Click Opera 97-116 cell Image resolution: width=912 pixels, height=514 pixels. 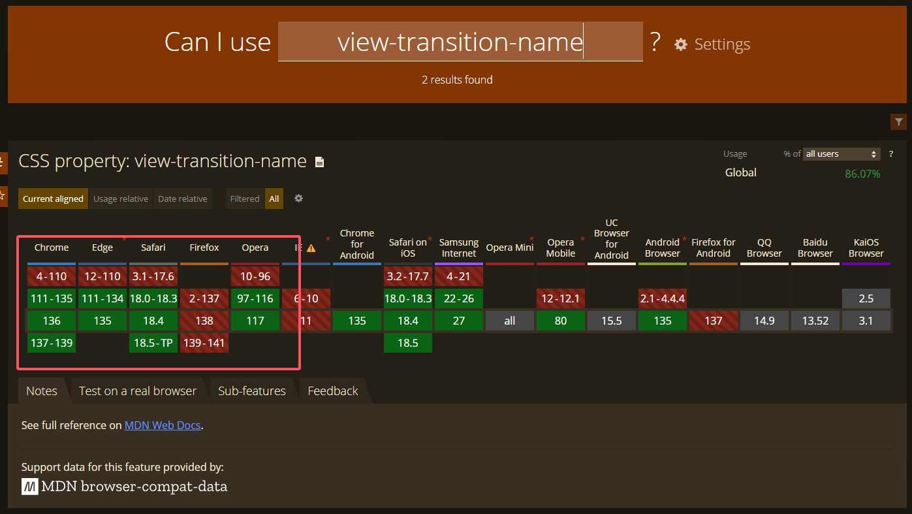pyautogui.click(x=255, y=298)
